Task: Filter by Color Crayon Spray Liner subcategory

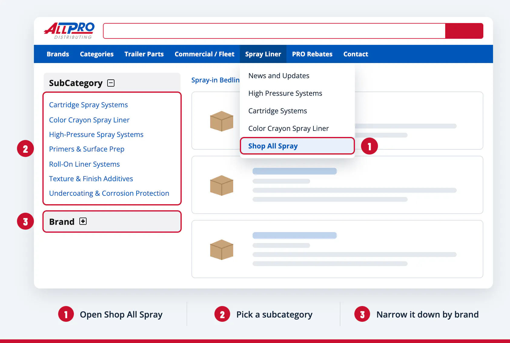Action: point(89,120)
